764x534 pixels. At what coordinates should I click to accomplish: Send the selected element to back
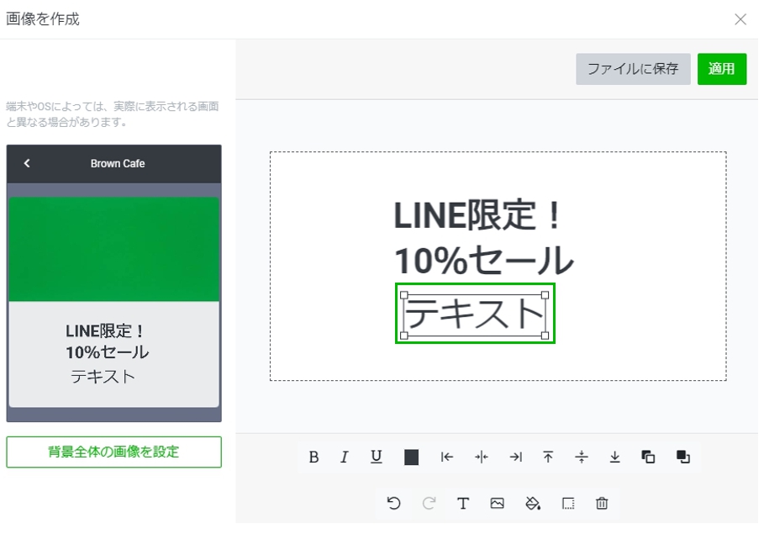(x=682, y=457)
